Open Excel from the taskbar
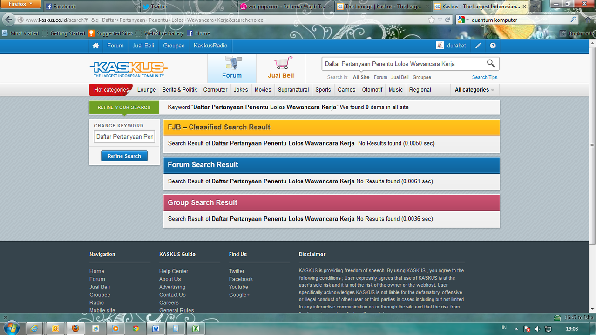 [x=196, y=328]
